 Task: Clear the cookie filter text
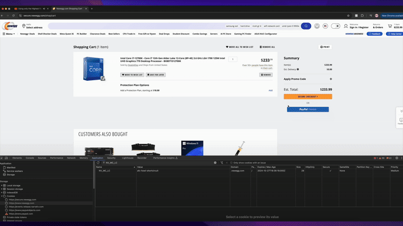(x=215, y=163)
